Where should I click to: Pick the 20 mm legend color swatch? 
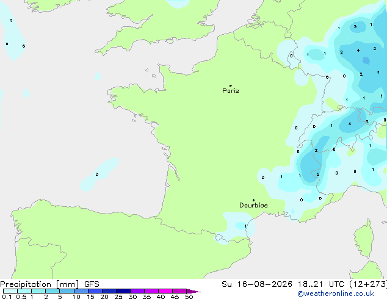(x=109, y=291)
